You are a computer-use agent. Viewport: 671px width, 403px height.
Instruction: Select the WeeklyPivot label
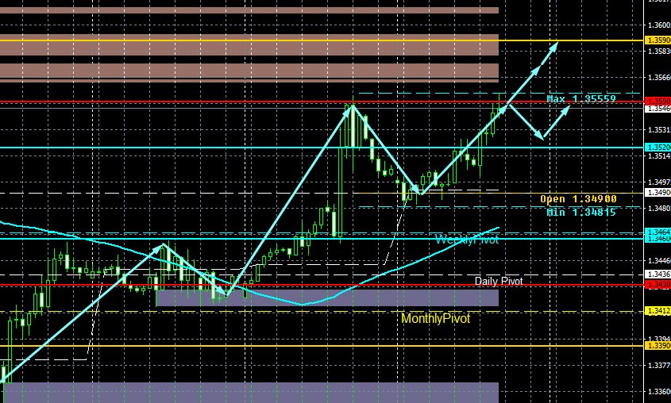pyautogui.click(x=467, y=240)
